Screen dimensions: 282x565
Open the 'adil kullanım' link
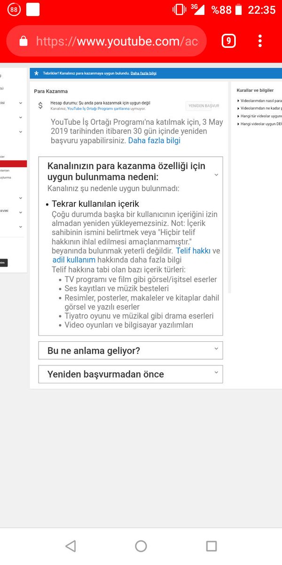(x=74, y=260)
